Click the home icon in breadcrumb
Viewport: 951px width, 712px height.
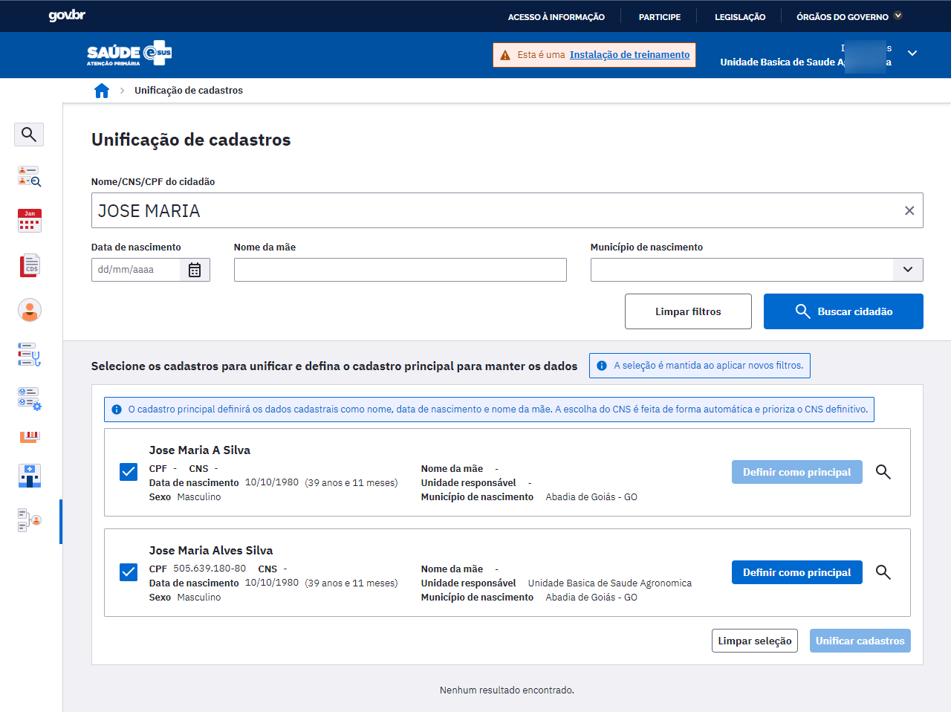coord(102,91)
